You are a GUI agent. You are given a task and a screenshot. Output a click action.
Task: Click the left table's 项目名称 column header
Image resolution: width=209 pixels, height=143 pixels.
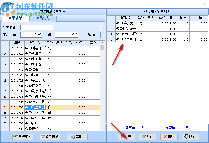tap(35, 43)
